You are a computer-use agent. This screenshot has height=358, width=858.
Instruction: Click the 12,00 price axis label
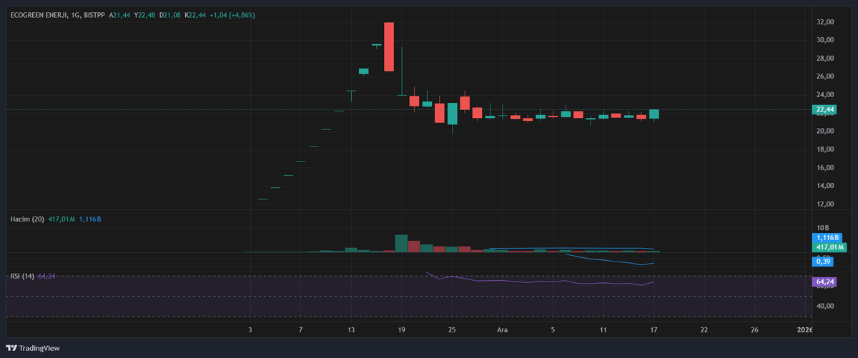click(x=825, y=204)
